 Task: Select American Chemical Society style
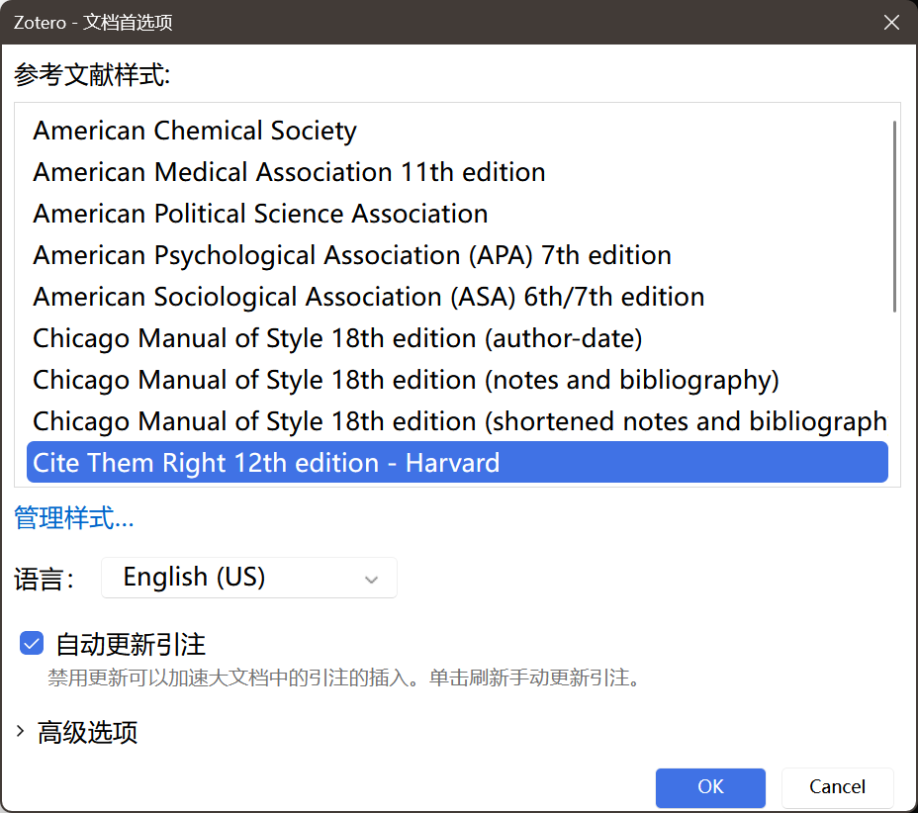click(x=195, y=131)
